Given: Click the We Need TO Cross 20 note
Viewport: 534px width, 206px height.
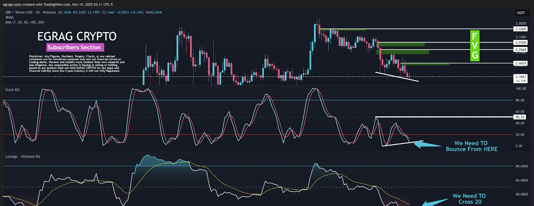Looking at the screenshot, I should 469,199.
